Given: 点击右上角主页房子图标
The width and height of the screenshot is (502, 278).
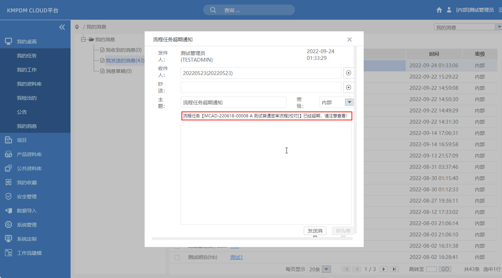Looking at the screenshot, I should point(439,10).
